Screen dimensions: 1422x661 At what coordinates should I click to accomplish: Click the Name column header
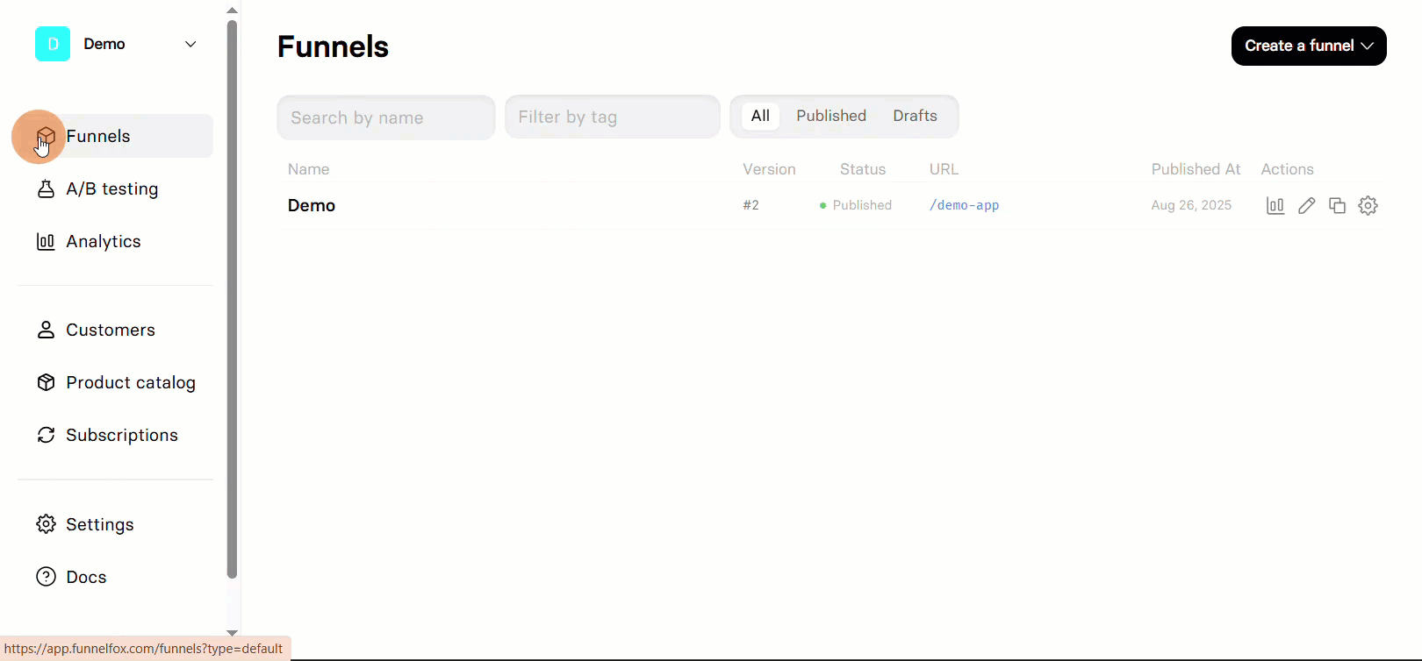tap(308, 169)
